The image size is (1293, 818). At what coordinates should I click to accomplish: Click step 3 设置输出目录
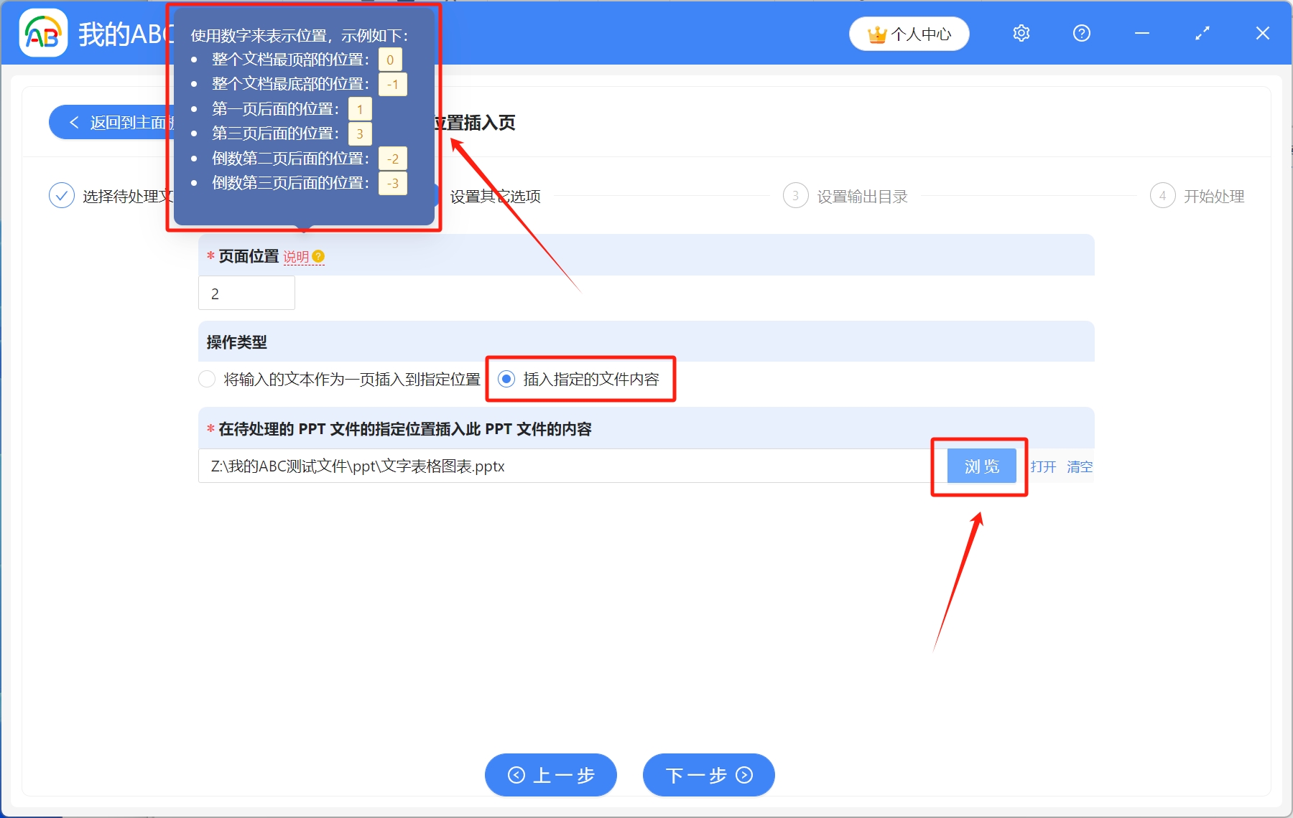pos(795,195)
